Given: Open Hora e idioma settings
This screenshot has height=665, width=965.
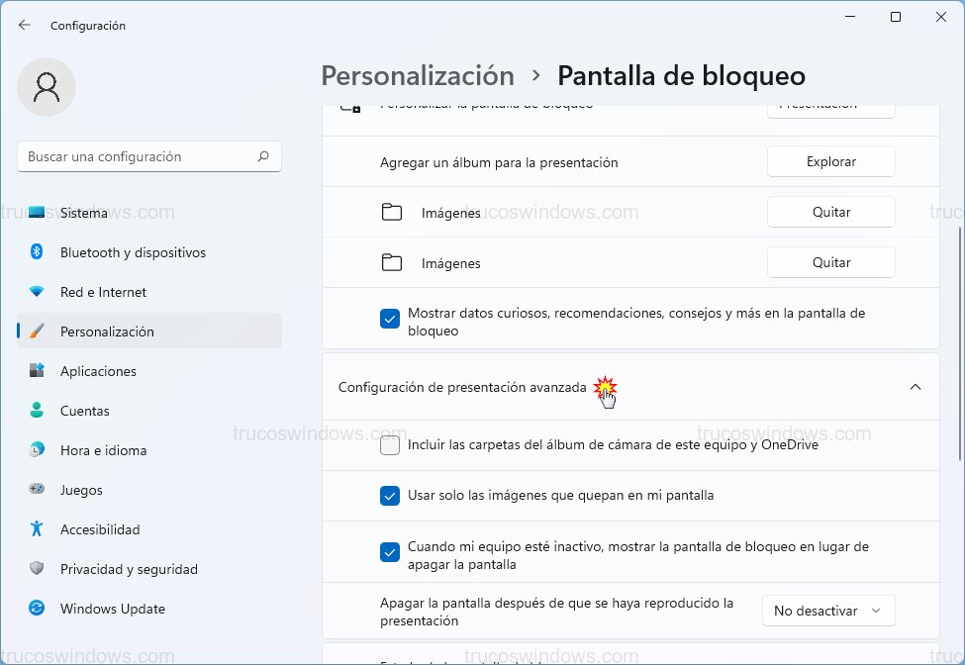Looking at the screenshot, I should [x=103, y=450].
